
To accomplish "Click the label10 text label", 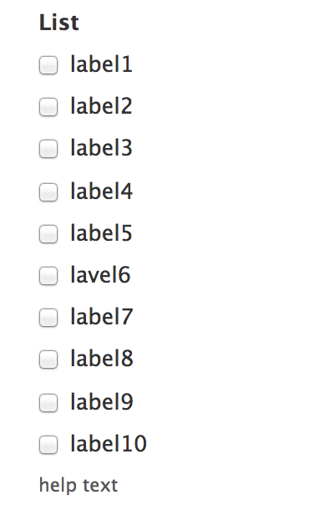I will pos(109,443).
